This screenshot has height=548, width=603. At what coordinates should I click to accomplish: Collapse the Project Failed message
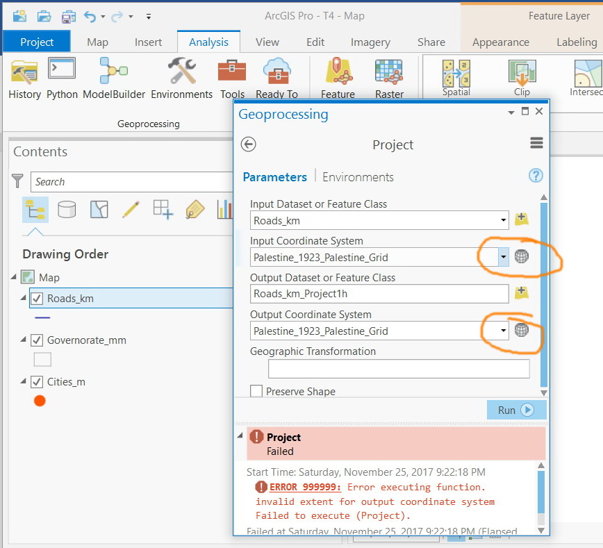tap(240, 435)
